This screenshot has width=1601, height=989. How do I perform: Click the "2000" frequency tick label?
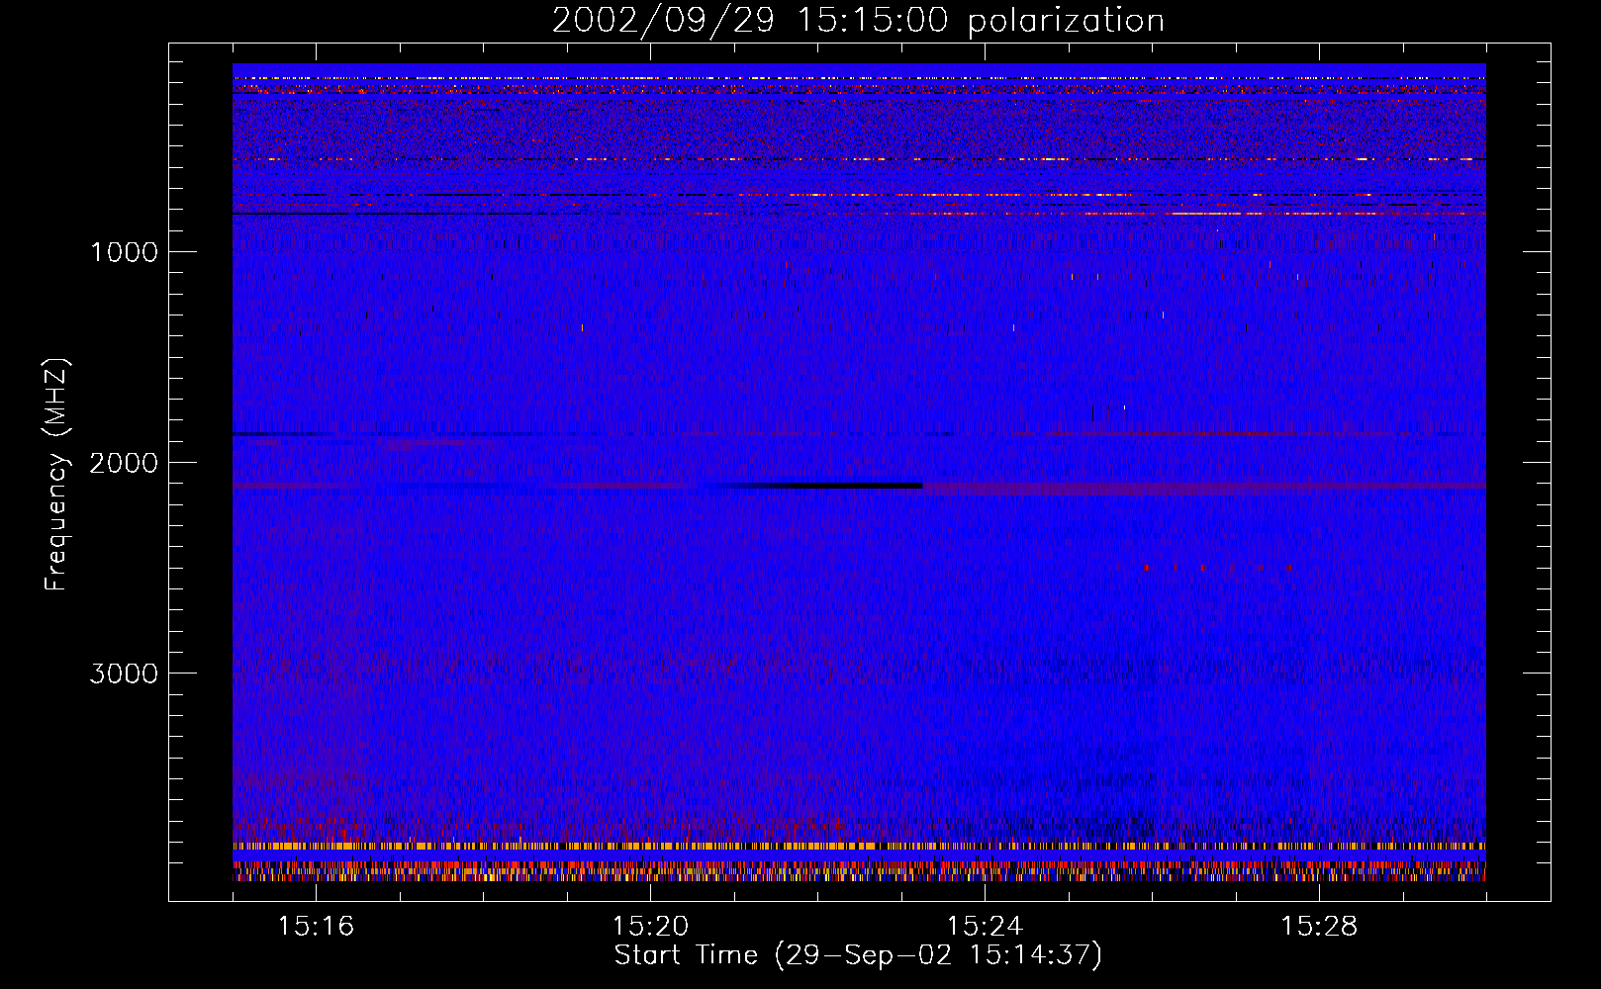click(124, 463)
